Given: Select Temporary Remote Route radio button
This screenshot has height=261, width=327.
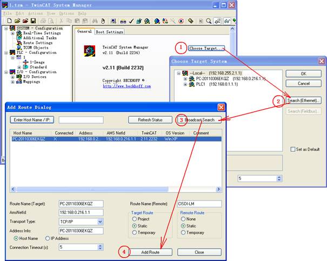Looking at the screenshot, I should (184, 232).
